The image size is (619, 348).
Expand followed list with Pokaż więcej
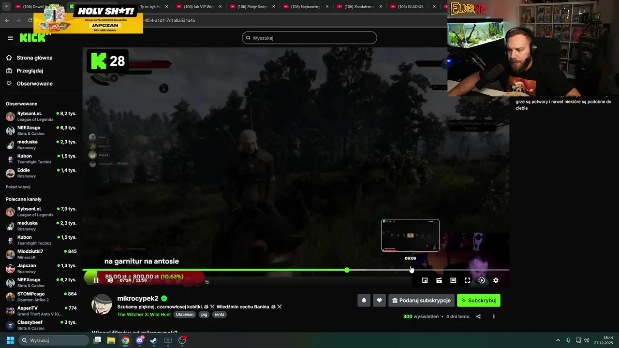pyautogui.click(x=18, y=187)
